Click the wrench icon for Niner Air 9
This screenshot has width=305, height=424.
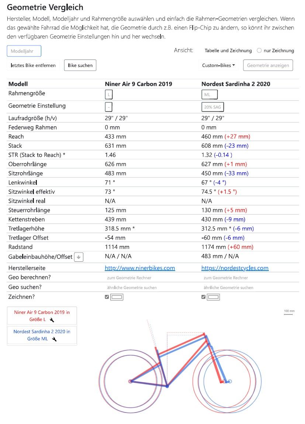(52, 320)
